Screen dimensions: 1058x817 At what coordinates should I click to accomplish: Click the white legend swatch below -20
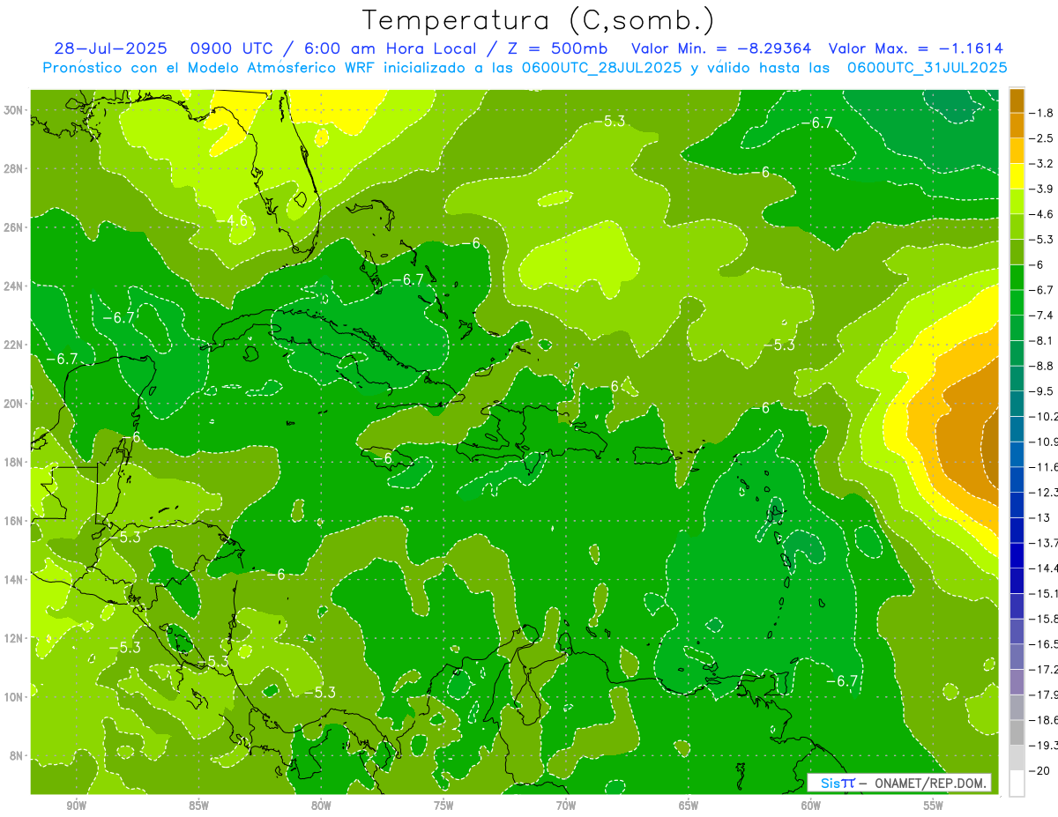point(1017,783)
